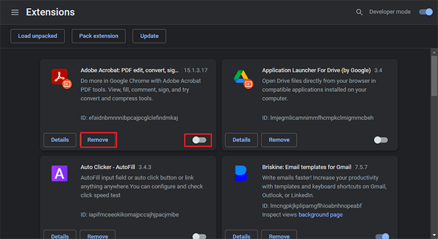Image resolution: width=438 pixels, height=239 pixels.
Task: Click the Briskine blue B icon
Action: coord(241,173)
